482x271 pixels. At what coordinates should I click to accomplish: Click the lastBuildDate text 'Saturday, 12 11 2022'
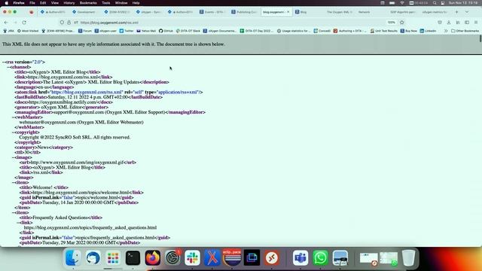[69, 97]
